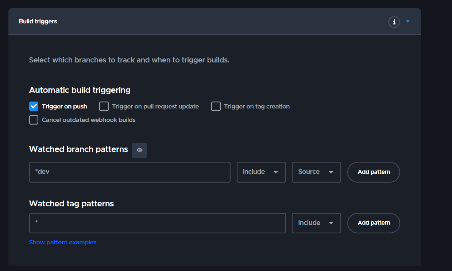The image size is (452, 271).
Task: Click the *dev branch pattern input field
Action: [x=130, y=172]
